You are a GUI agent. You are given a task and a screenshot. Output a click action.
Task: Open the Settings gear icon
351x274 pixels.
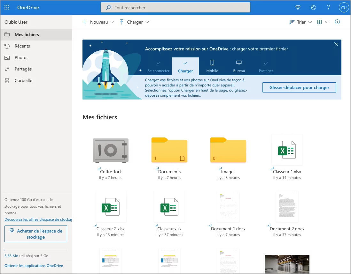point(313,8)
